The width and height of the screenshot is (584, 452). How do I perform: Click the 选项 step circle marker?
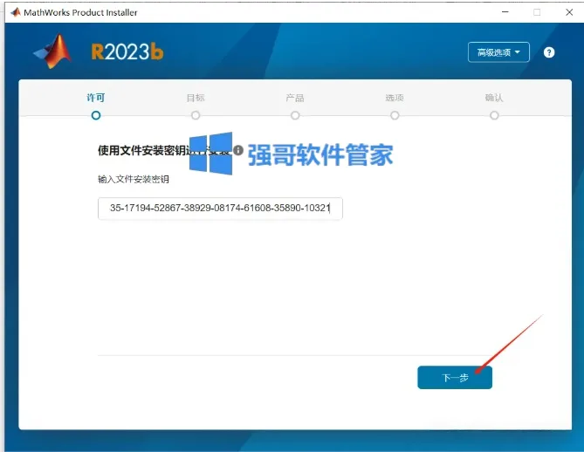click(395, 115)
